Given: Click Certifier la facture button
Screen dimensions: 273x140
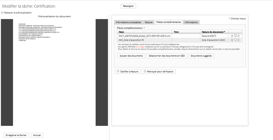Looking at the screenshot, I should pyautogui.click(x=127, y=71).
